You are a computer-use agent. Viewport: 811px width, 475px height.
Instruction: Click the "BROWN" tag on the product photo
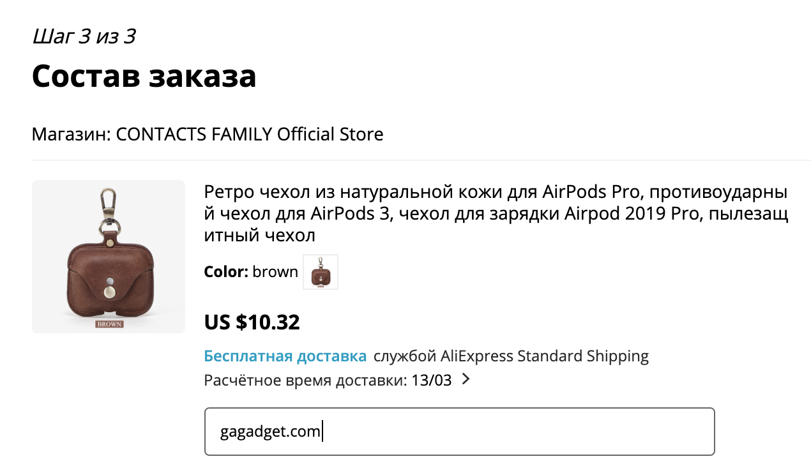tap(109, 324)
